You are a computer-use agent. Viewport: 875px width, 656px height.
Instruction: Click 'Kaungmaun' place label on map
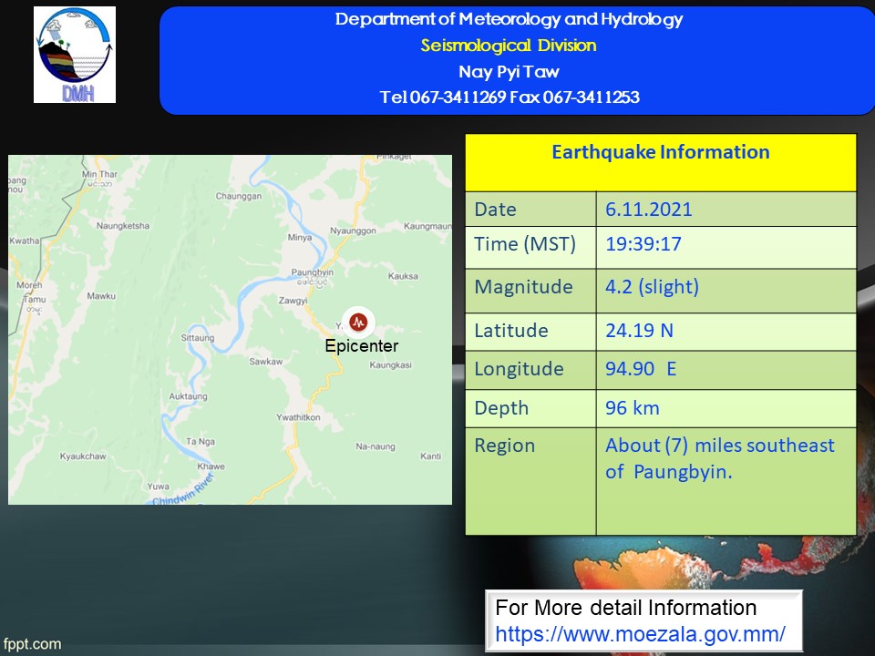[427, 226]
